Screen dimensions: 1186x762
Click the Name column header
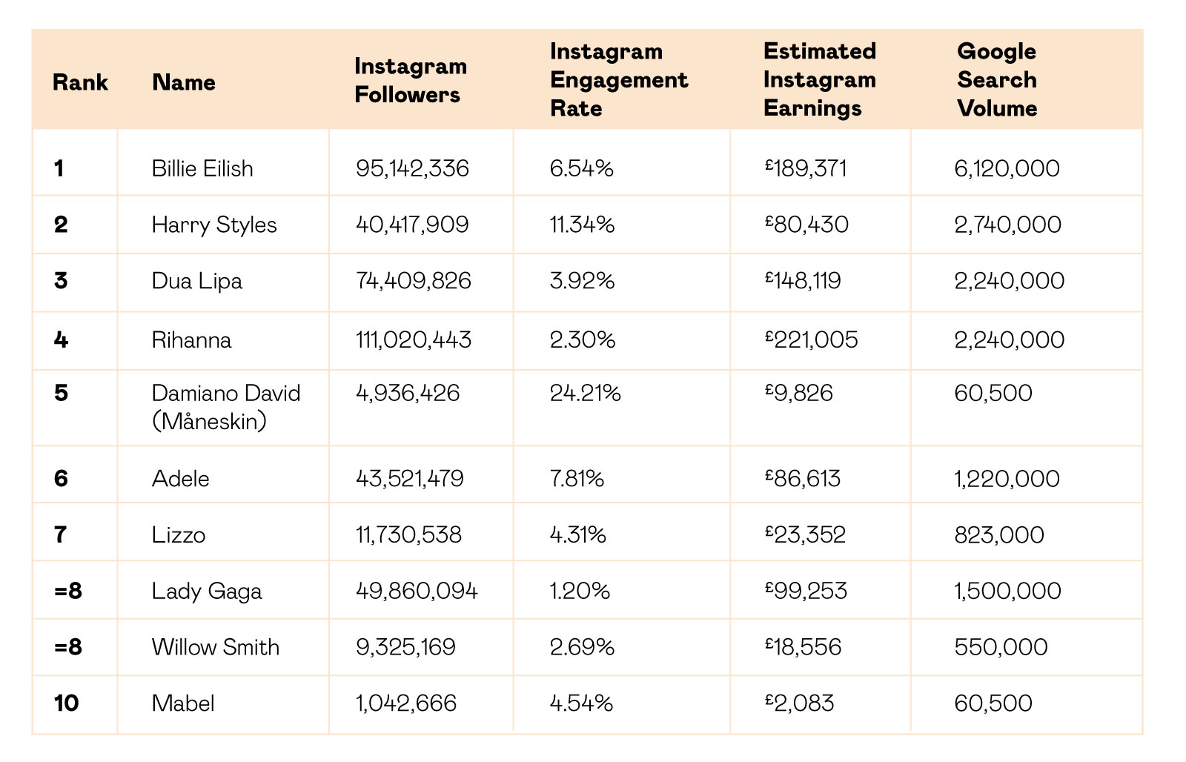pyautogui.click(x=184, y=82)
